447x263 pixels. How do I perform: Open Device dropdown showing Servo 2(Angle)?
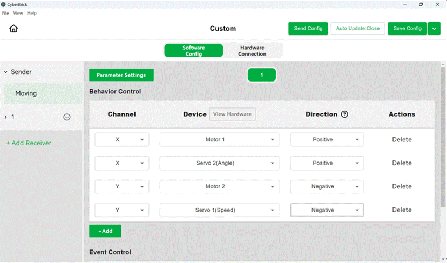[x=219, y=163]
